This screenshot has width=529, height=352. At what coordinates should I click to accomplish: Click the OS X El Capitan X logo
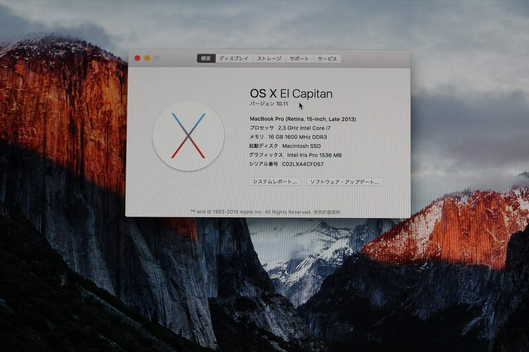click(x=188, y=136)
